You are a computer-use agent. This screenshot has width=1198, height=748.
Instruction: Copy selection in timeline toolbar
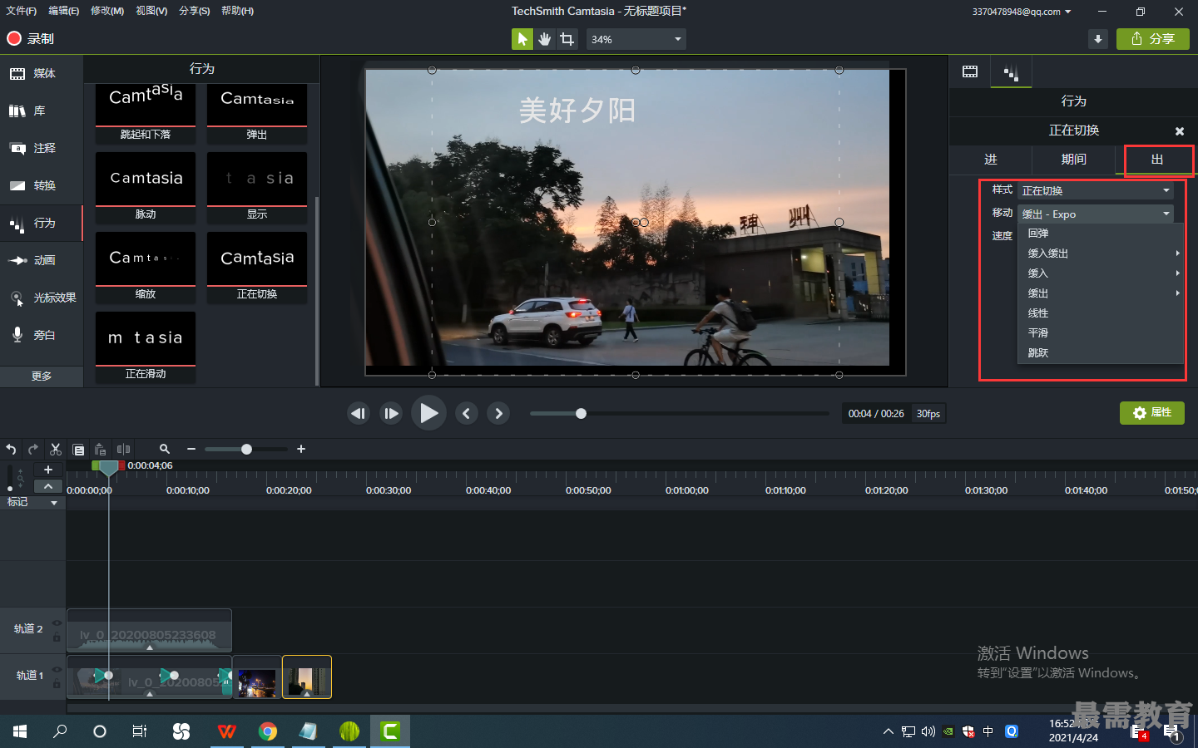pos(78,450)
